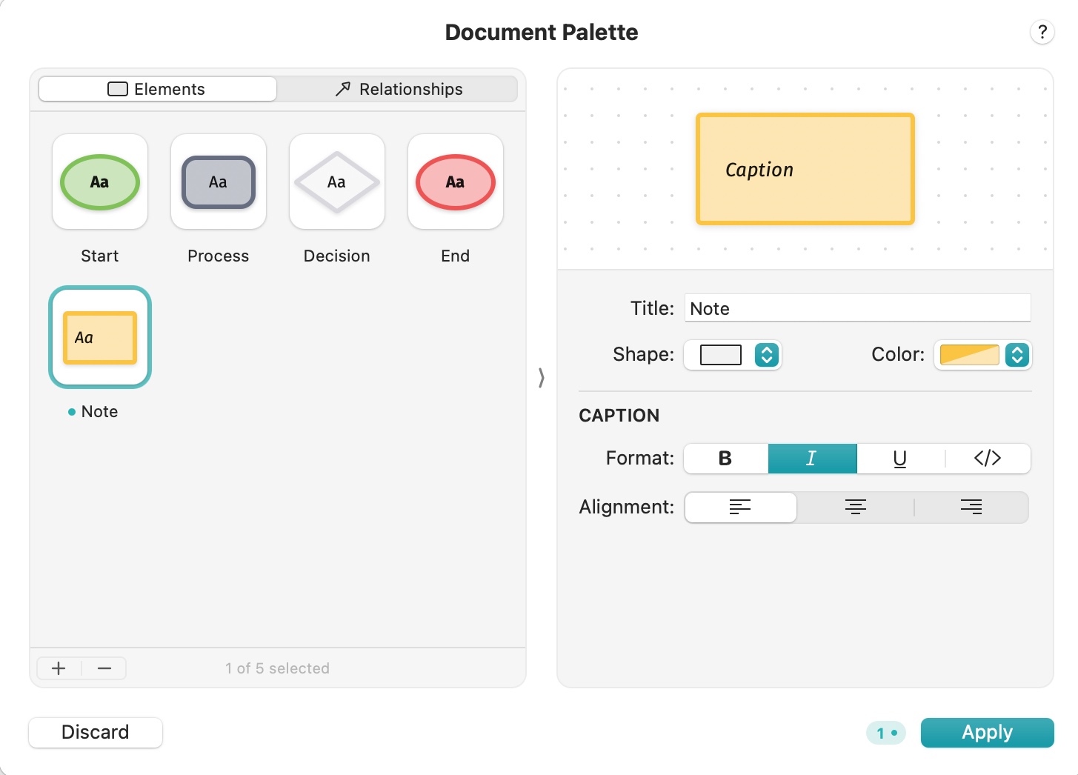Select the Process element icon

219,182
